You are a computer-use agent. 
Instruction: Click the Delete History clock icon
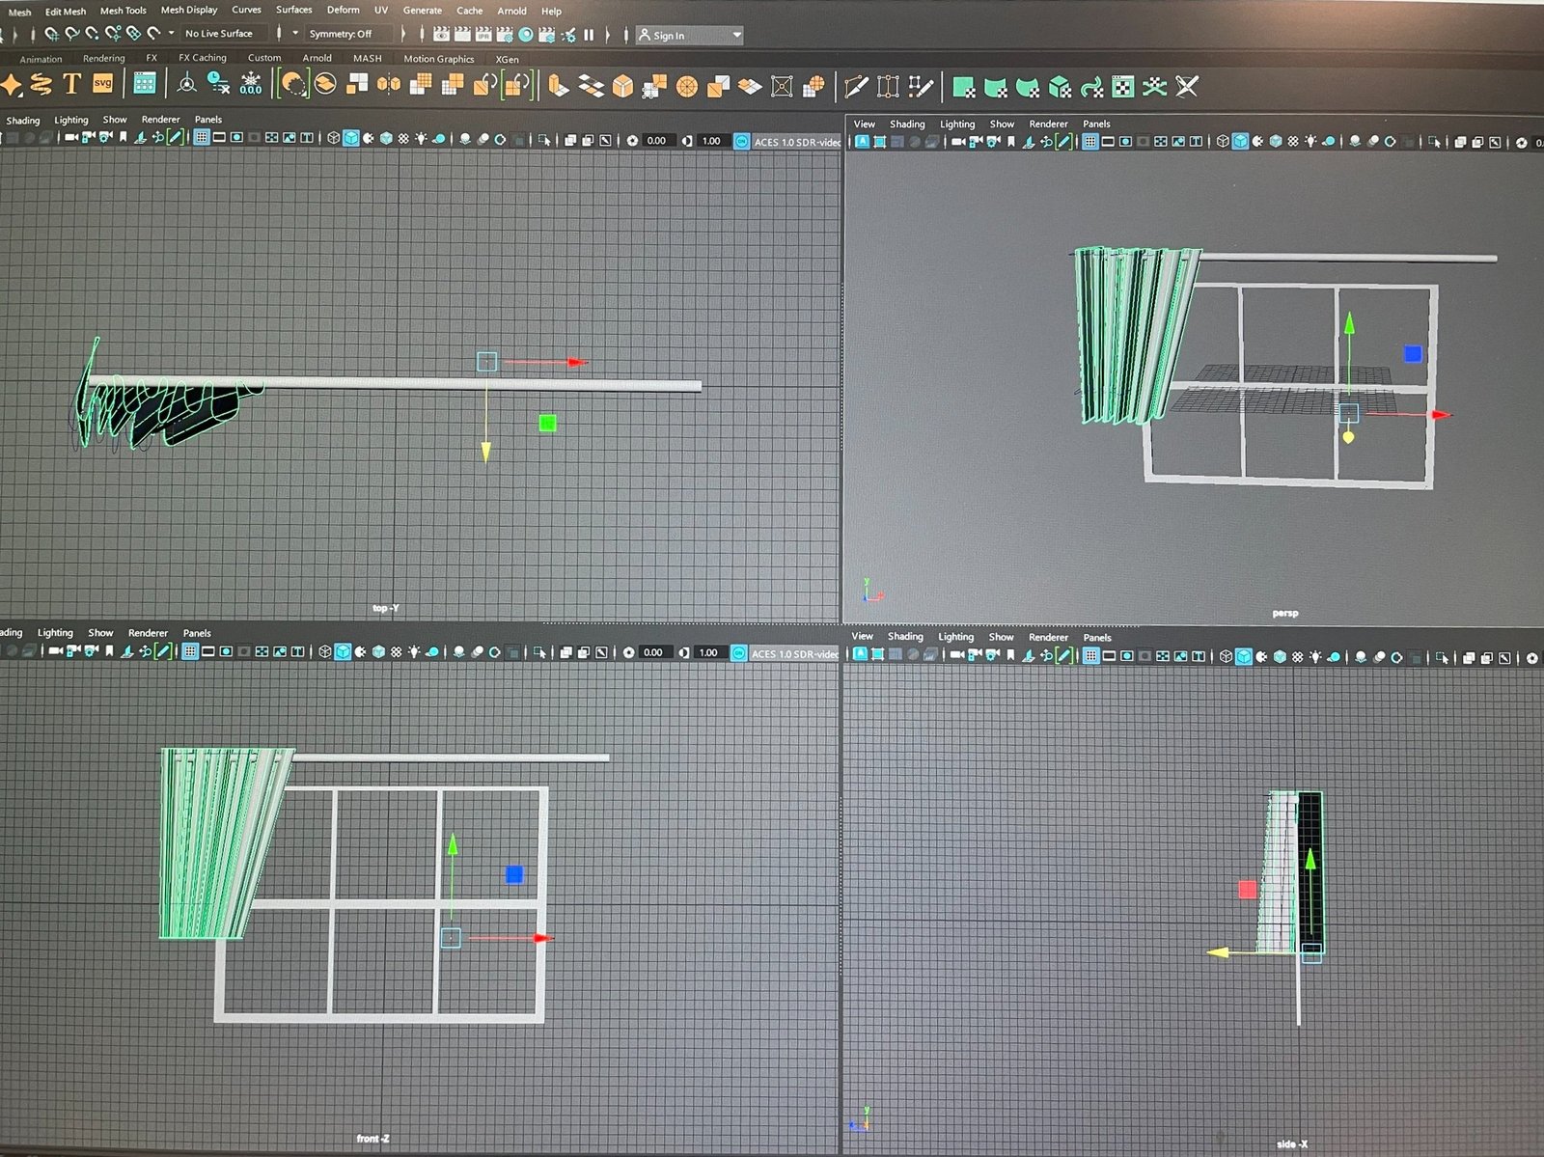click(219, 84)
